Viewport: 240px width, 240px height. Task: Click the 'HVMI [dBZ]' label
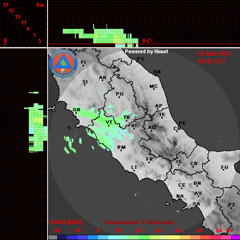(66, 222)
